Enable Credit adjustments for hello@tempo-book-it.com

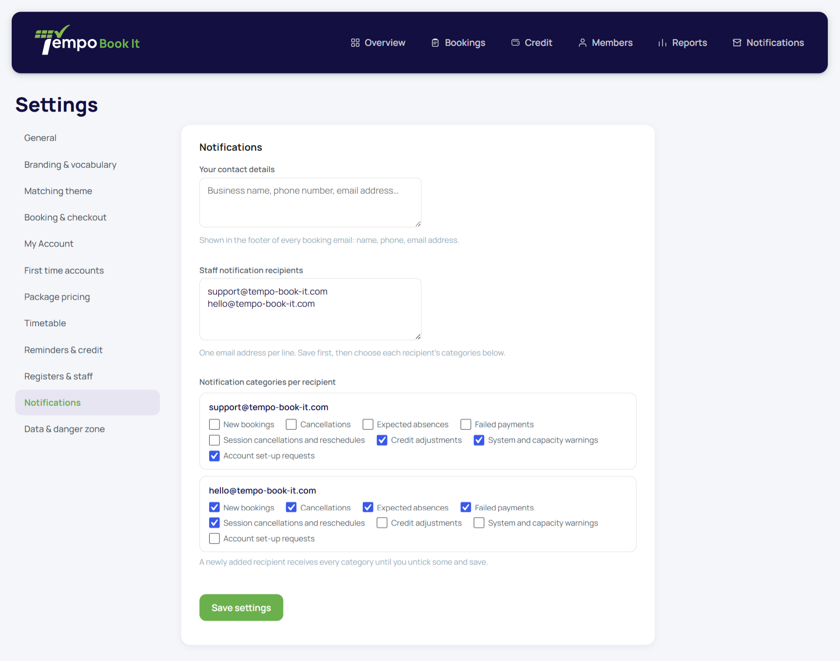pos(382,523)
